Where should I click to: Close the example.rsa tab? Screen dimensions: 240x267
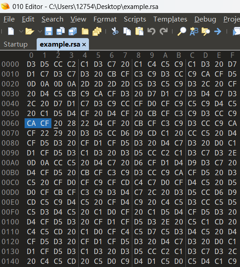[84, 45]
